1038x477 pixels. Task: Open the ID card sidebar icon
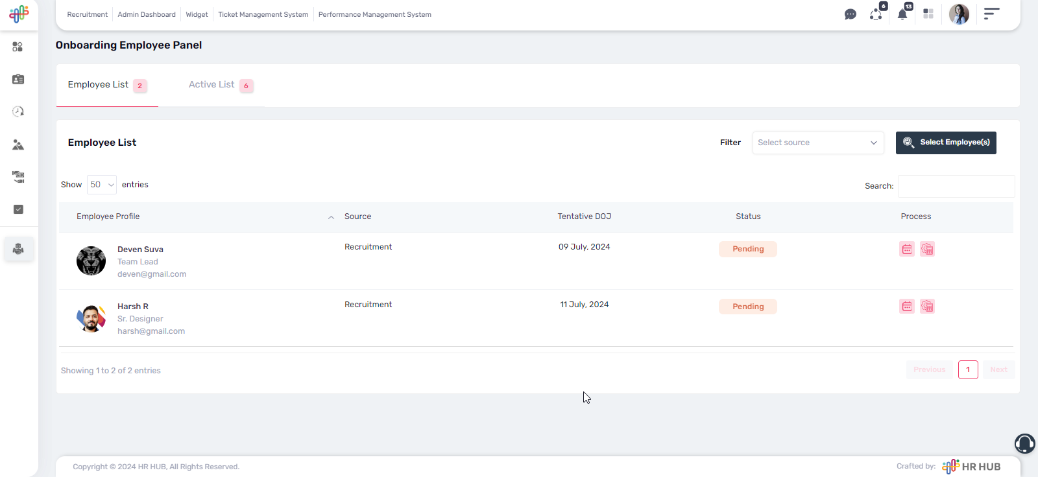[18, 79]
